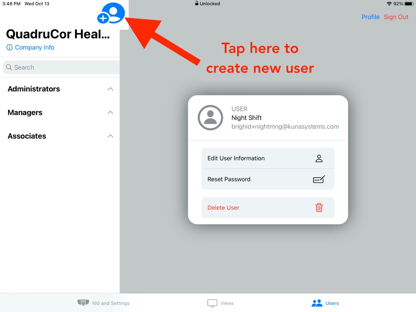Switch to the Niō and Settings tab

click(x=103, y=303)
